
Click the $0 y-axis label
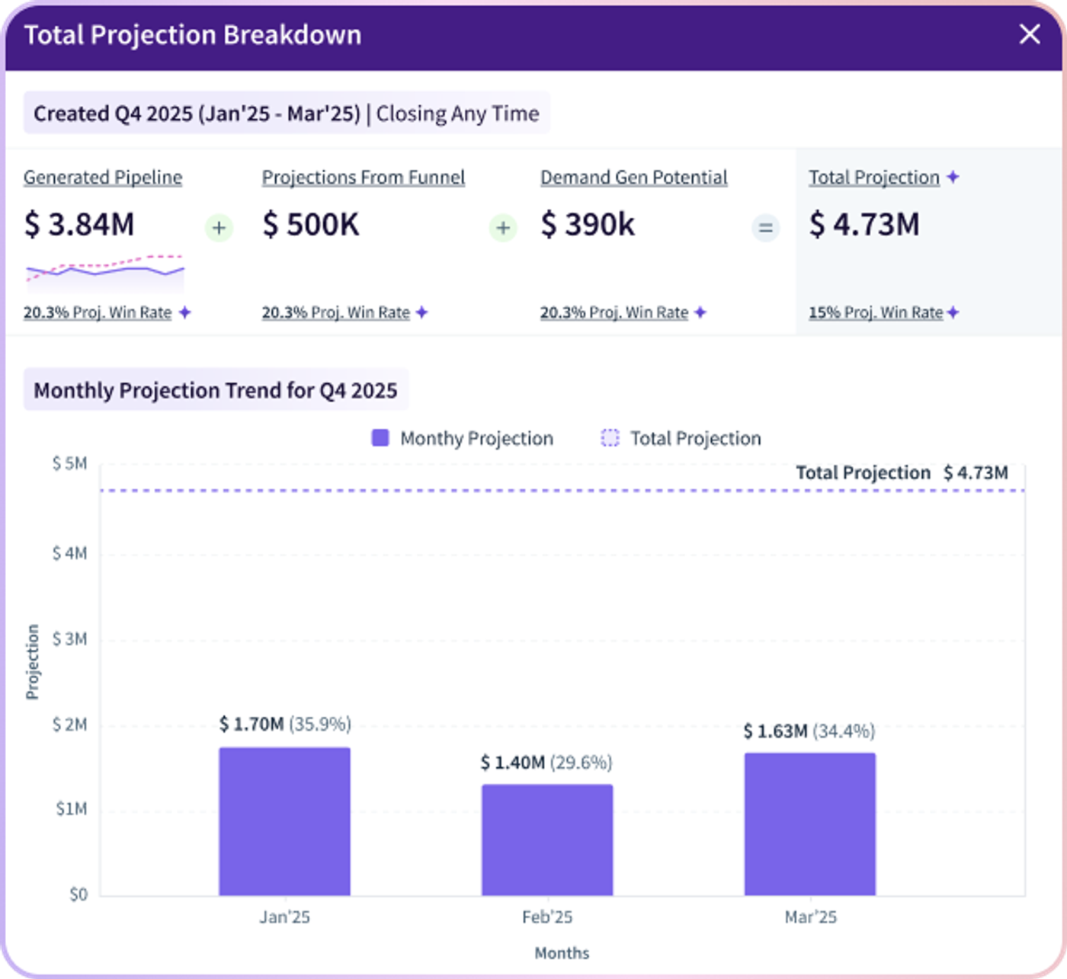click(x=79, y=894)
